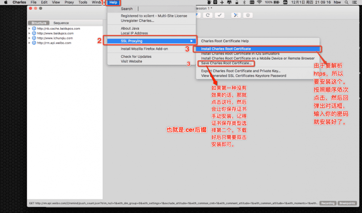Open the Bluetooth icon in the menu bar

pos(244,2)
